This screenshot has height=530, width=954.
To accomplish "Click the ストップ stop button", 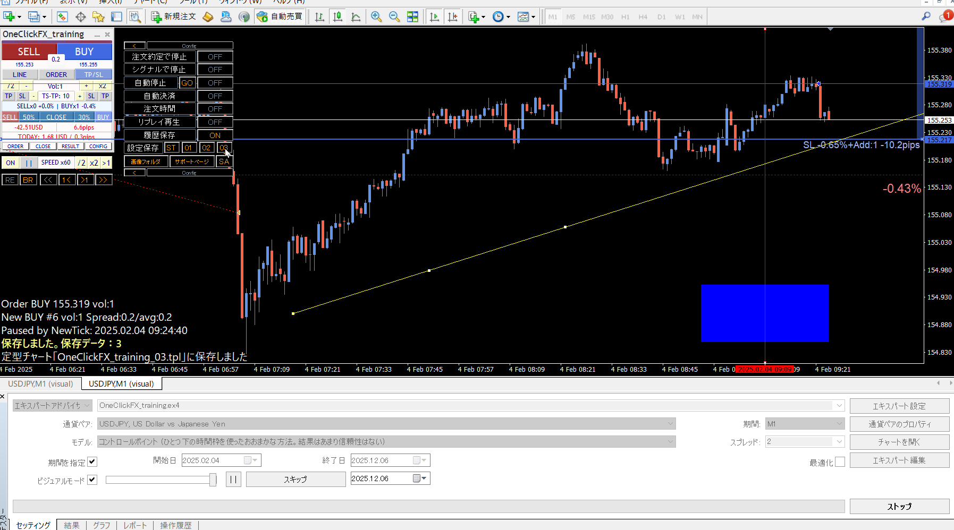I will click(899, 506).
